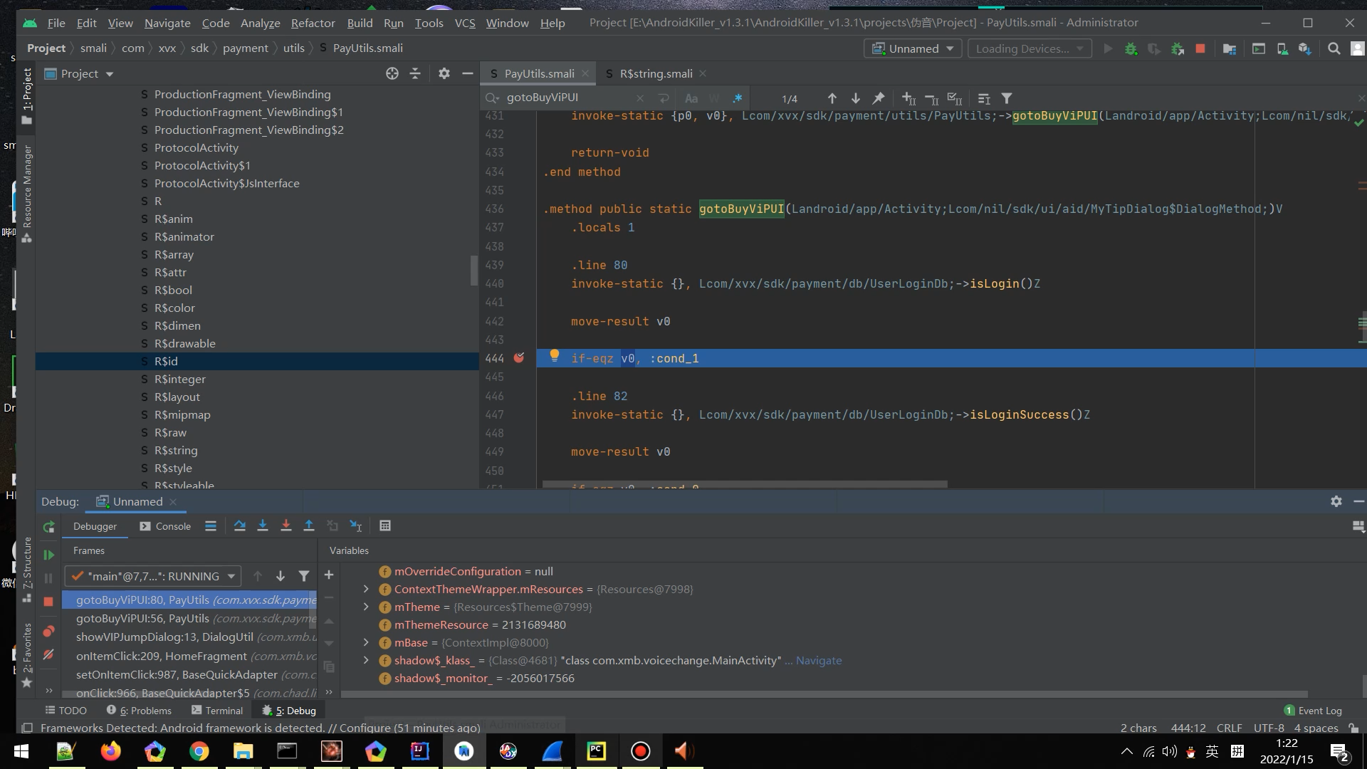The height and width of the screenshot is (769, 1367).
Task: Resume program with green play icon
Action: click(x=48, y=555)
